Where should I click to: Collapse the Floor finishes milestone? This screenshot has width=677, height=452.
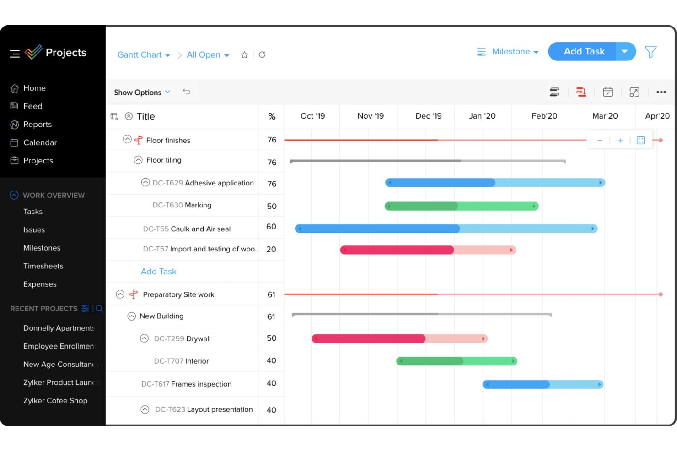[127, 139]
